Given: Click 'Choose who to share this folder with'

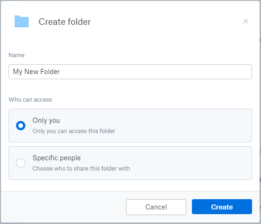Looking at the screenshot, I should coord(81,169).
